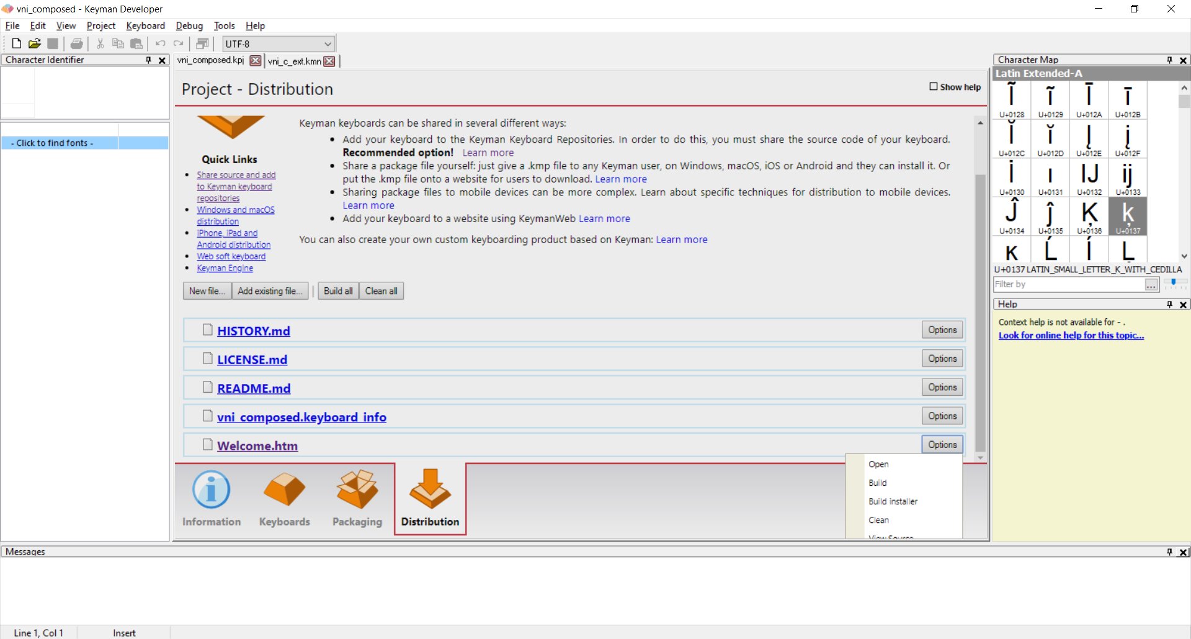This screenshot has width=1191, height=639.
Task: Click the Redo toolbar icon
Action: 179,43
